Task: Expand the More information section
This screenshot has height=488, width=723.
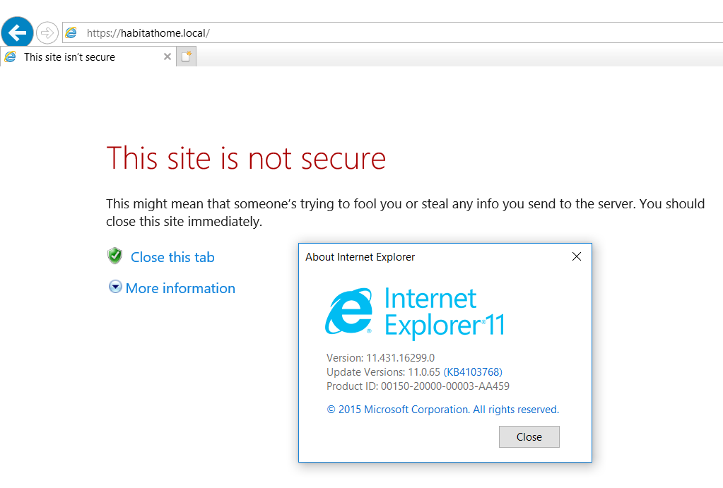Action: 180,288
